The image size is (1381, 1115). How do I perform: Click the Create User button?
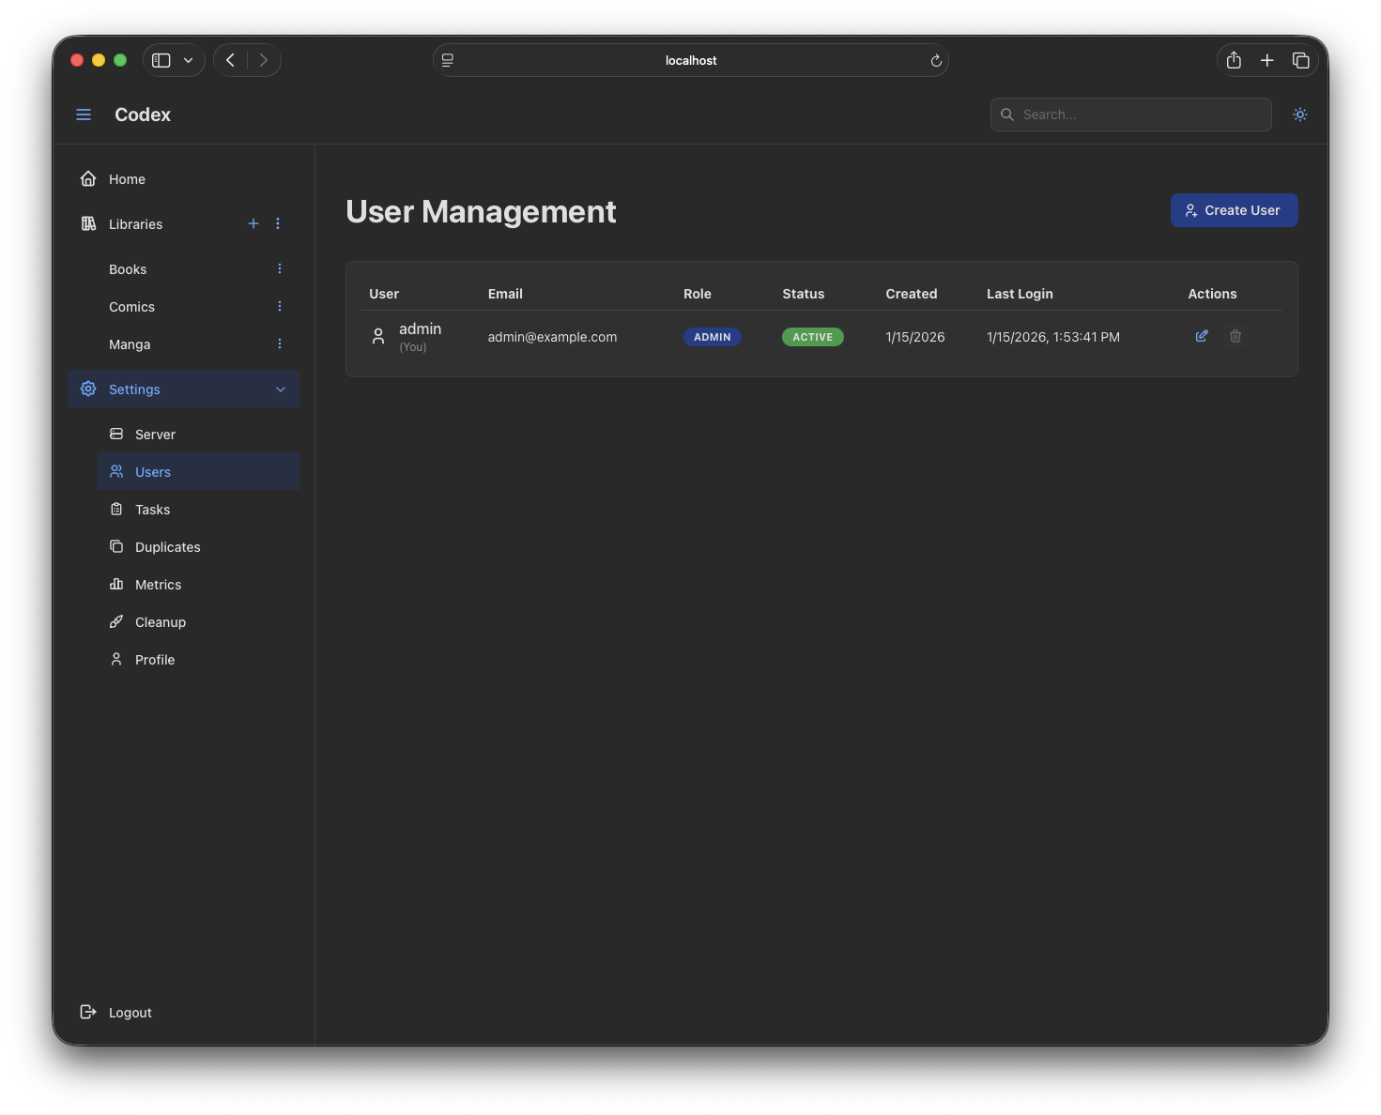(1234, 210)
